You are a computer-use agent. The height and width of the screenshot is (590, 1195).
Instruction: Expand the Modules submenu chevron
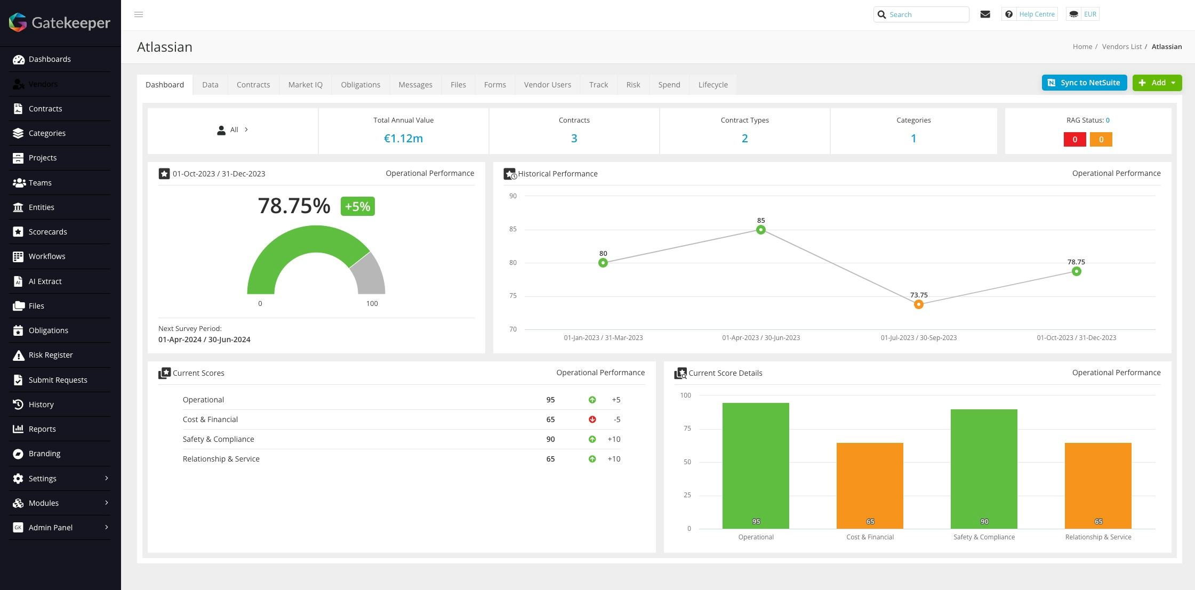[107, 503]
